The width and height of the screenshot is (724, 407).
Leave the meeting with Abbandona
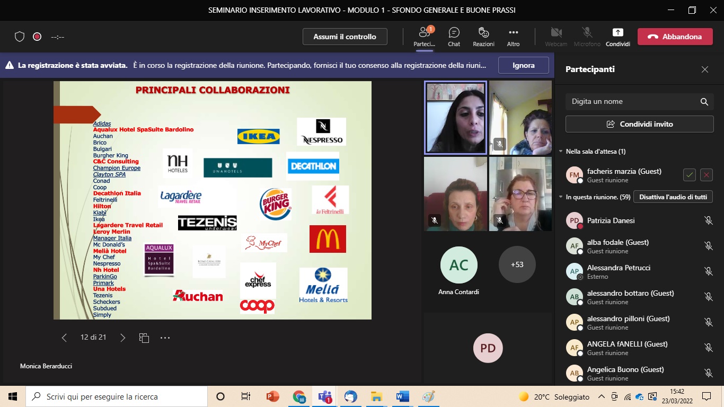tap(675, 37)
